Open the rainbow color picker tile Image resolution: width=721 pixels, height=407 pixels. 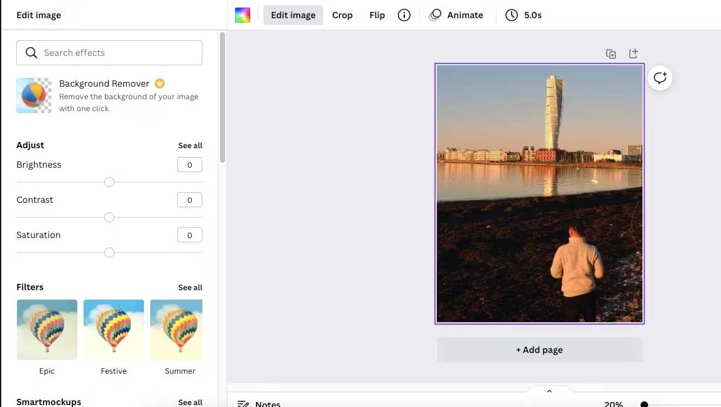242,14
